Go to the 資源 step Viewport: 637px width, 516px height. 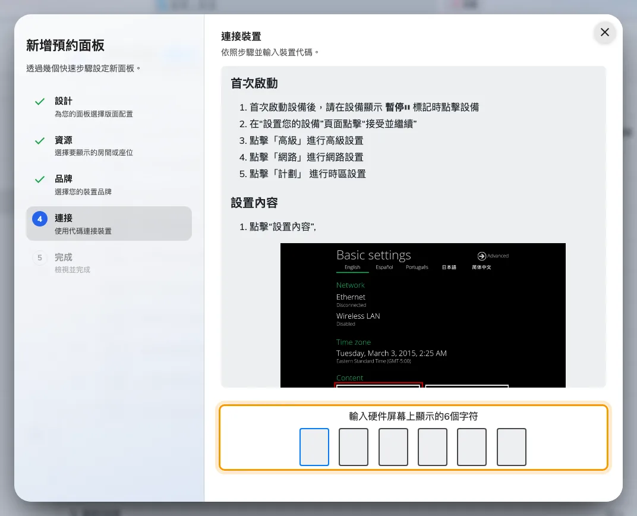(x=109, y=146)
